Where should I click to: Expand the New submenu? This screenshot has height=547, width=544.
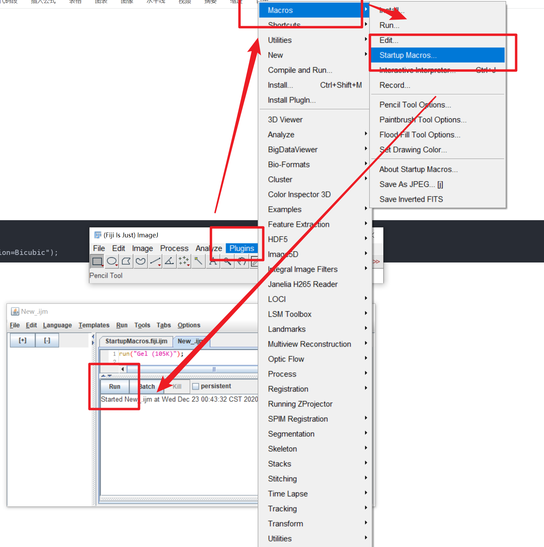(x=314, y=55)
